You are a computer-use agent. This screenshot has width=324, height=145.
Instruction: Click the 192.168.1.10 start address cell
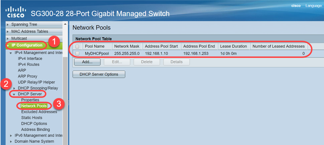point(157,54)
